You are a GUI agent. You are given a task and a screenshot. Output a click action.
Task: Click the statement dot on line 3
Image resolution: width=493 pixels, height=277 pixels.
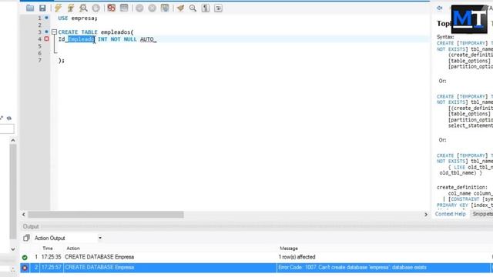click(46, 32)
